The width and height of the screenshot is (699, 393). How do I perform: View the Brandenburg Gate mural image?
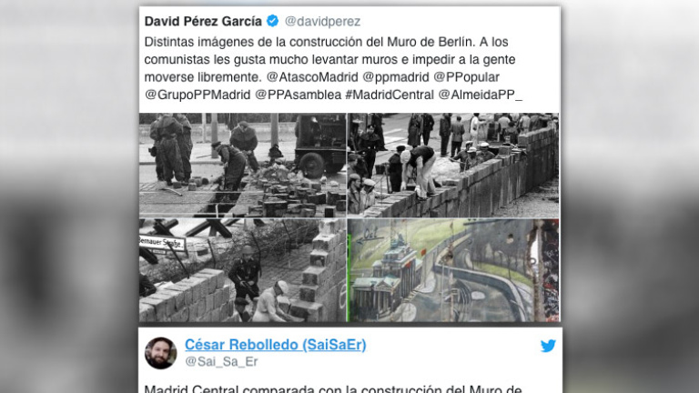coord(453,270)
